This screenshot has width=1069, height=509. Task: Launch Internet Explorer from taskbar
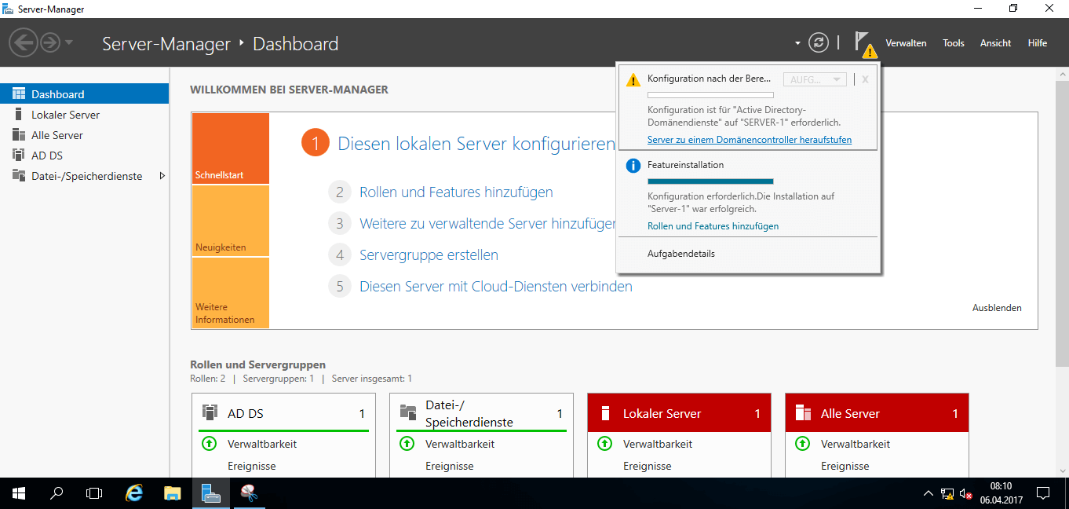click(x=134, y=493)
